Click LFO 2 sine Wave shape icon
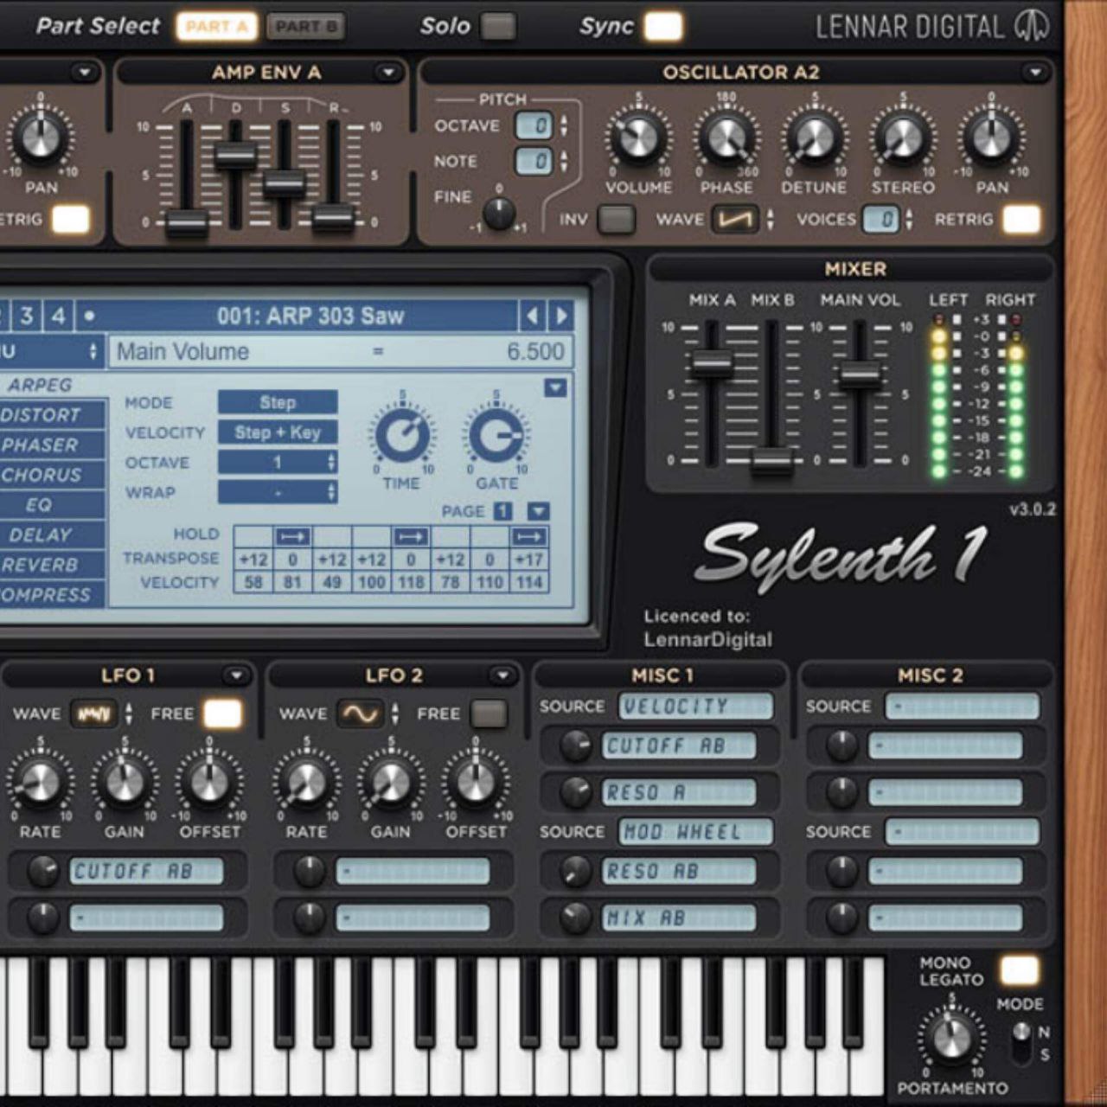Viewport: 1107px width, 1107px height. tap(360, 714)
